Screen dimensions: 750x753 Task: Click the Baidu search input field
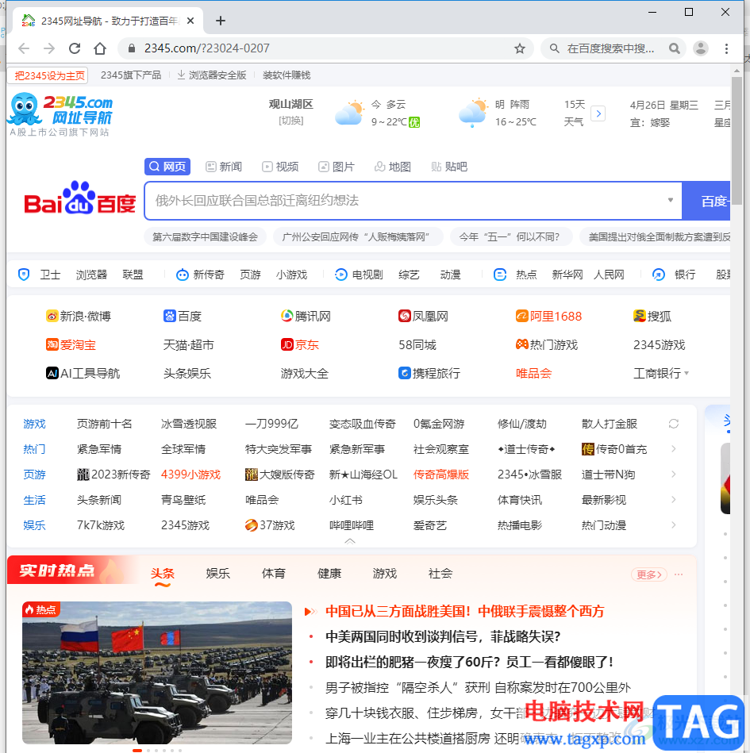pos(413,201)
